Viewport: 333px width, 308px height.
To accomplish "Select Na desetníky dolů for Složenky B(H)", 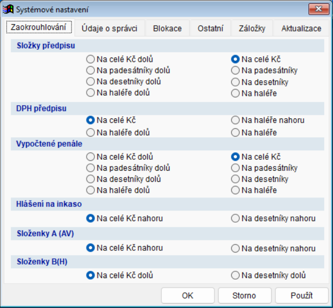I will point(235,275).
